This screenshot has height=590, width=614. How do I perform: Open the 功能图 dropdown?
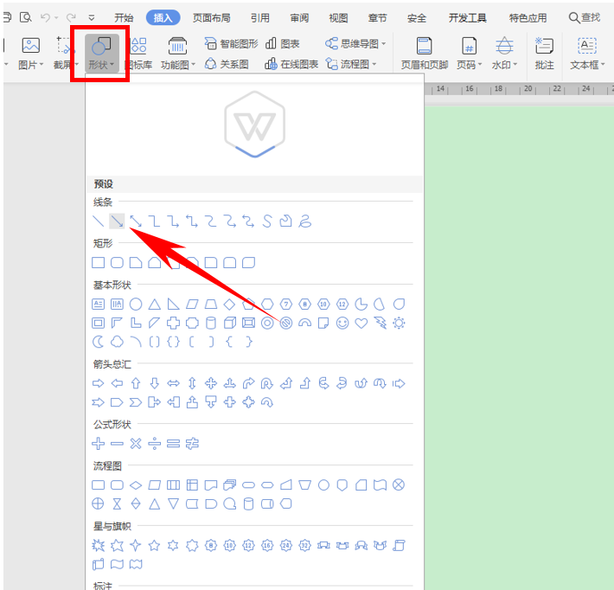click(178, 54)
